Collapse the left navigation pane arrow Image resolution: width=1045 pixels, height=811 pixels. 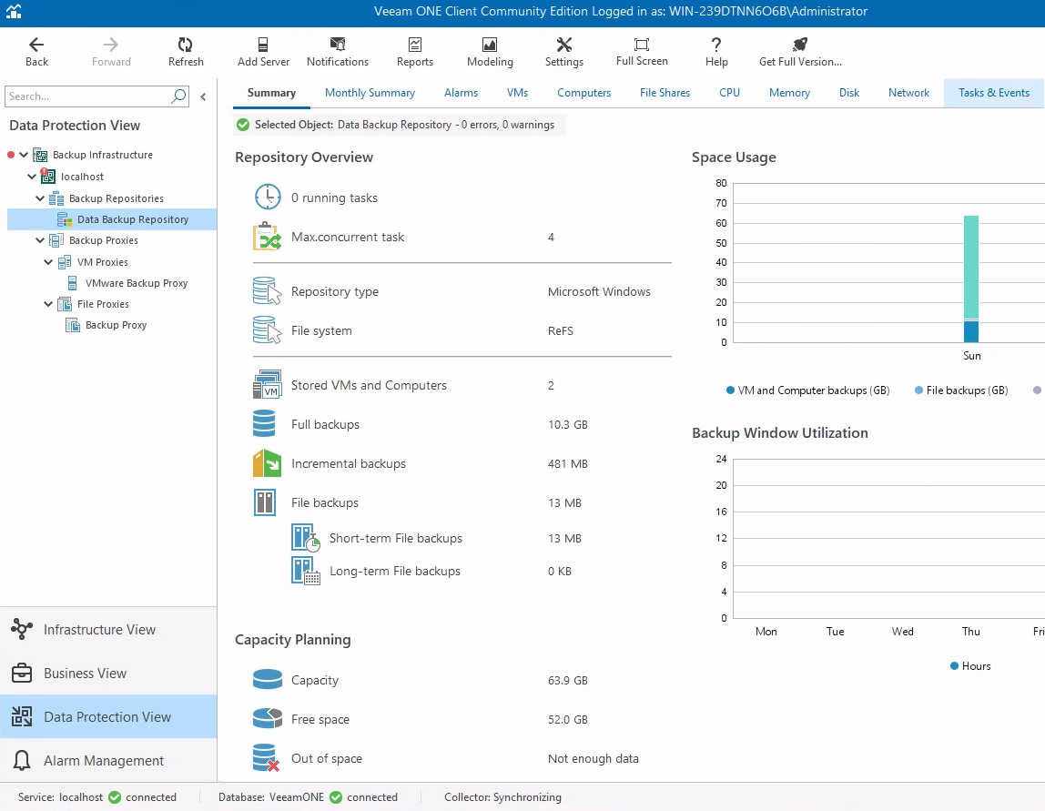pos(203,96)
